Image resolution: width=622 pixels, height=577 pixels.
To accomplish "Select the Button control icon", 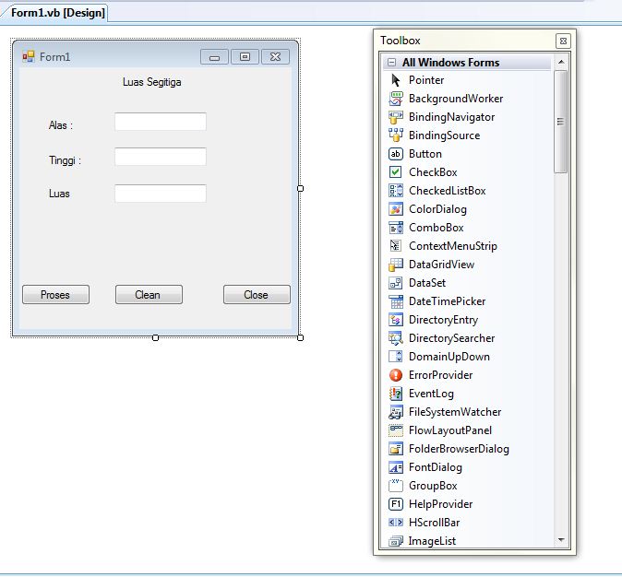I will tap(396, 154).
